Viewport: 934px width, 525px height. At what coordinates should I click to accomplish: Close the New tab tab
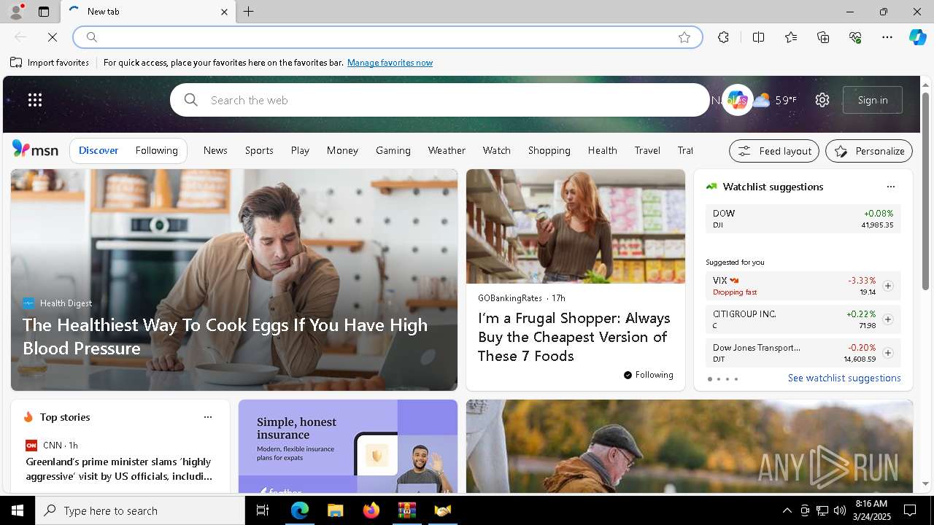tap(224, 12)
